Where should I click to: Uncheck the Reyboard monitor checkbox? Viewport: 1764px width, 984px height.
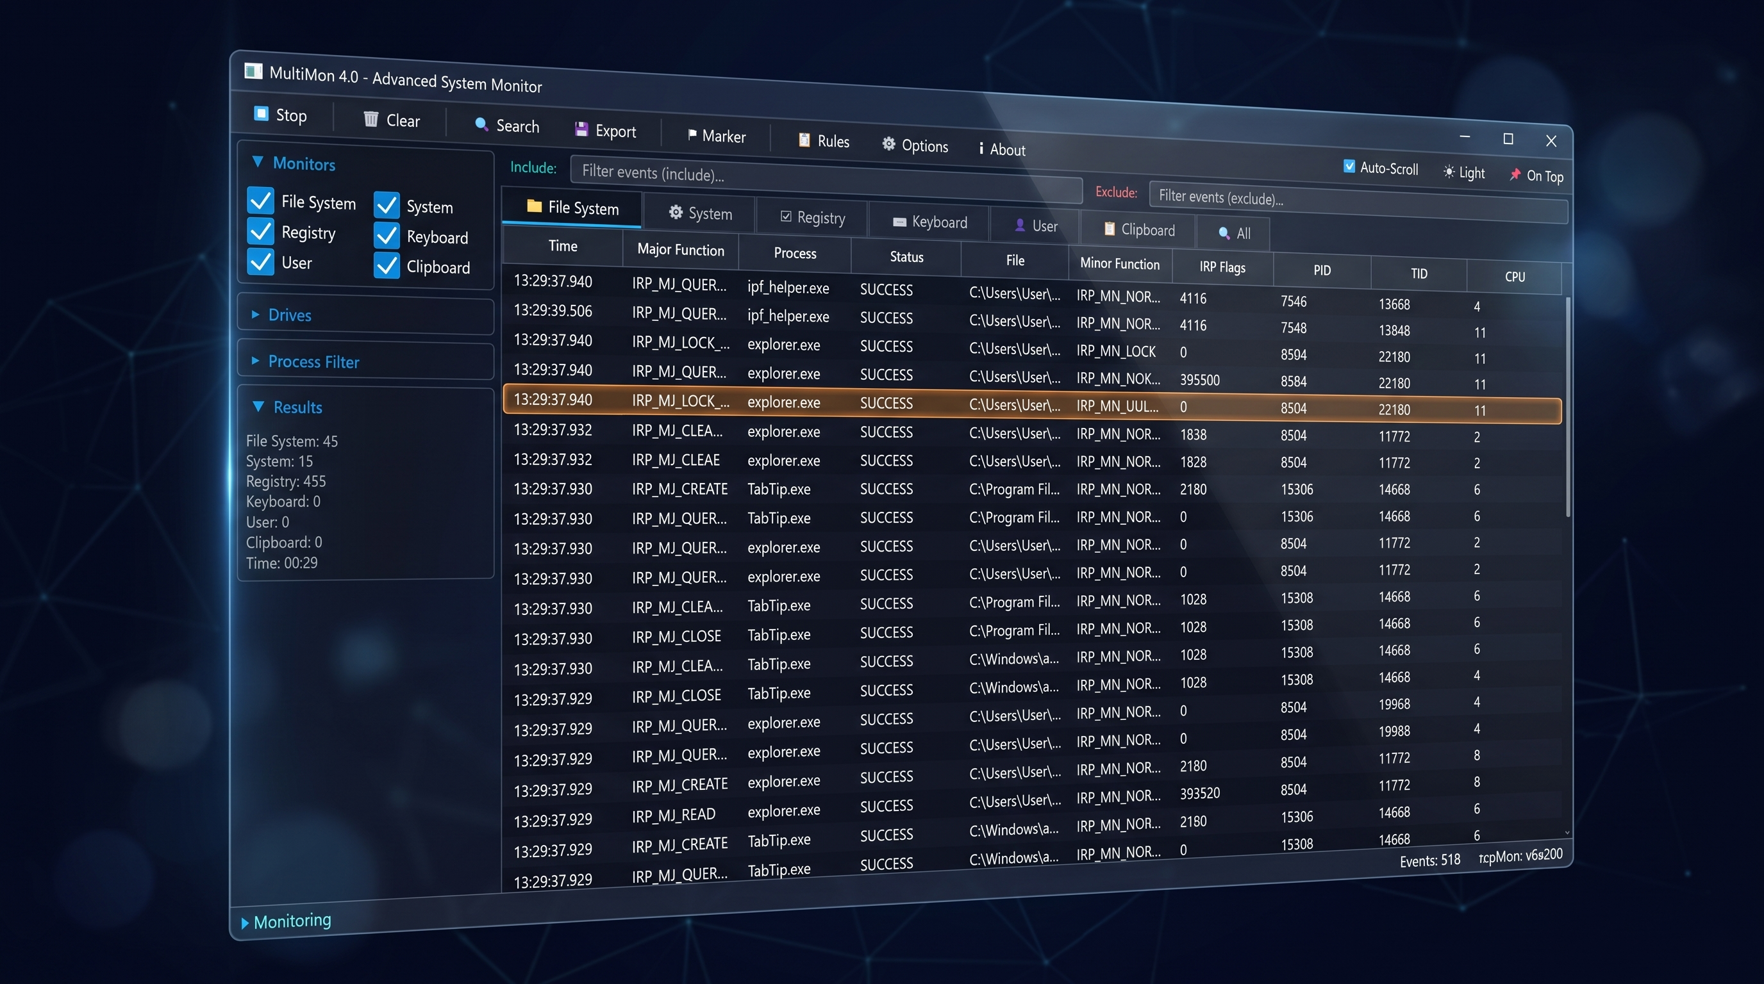tap(387, 234)
